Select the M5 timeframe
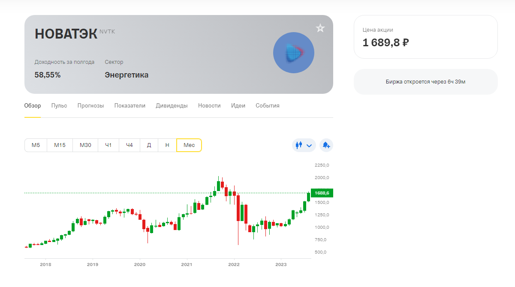Image resolution: width=515 pixels, height=287 pixels. point(36,145)
